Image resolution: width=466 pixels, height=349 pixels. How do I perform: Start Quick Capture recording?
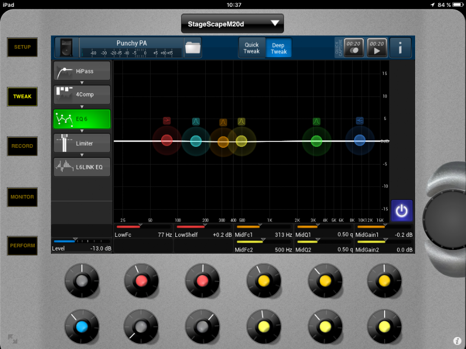click(x=353, y=48)
